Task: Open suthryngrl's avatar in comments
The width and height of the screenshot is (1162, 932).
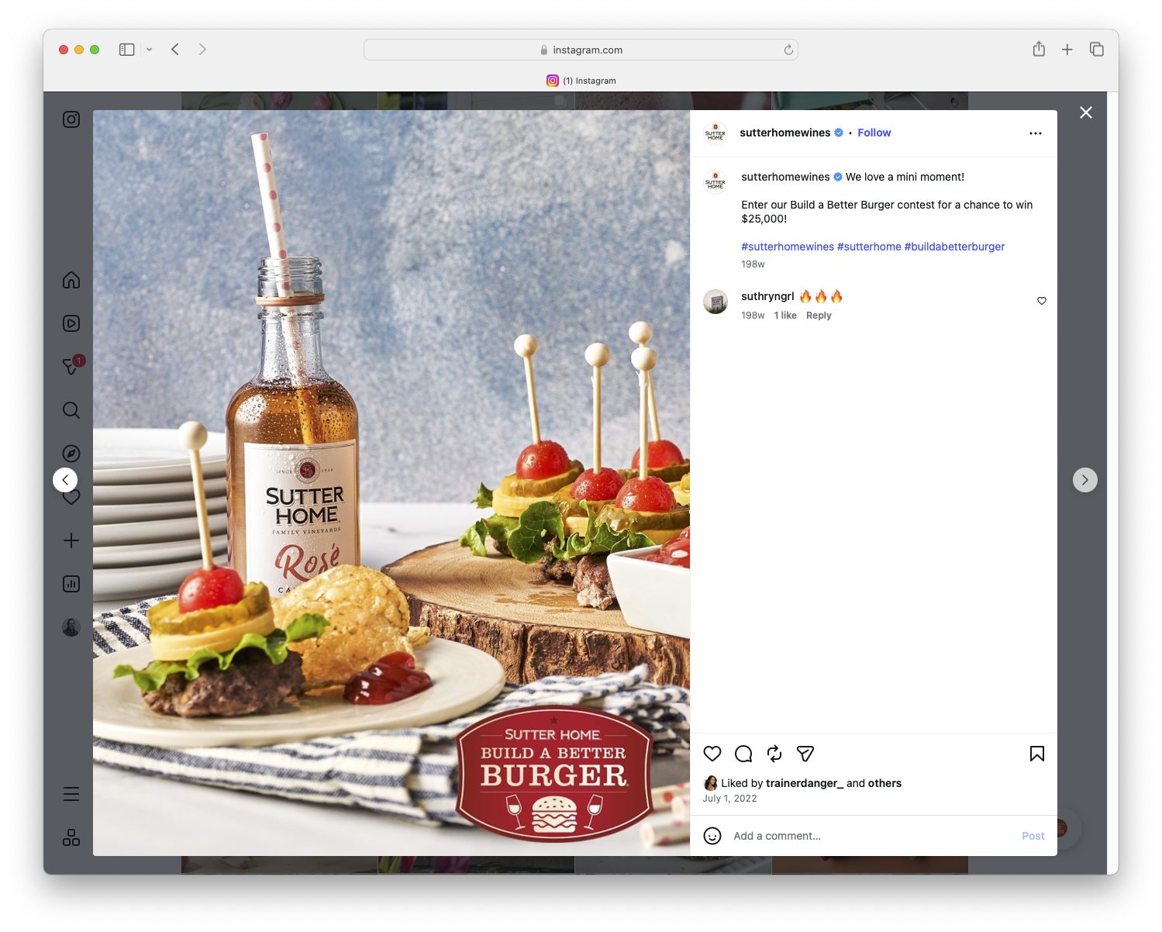Action: 715,302
